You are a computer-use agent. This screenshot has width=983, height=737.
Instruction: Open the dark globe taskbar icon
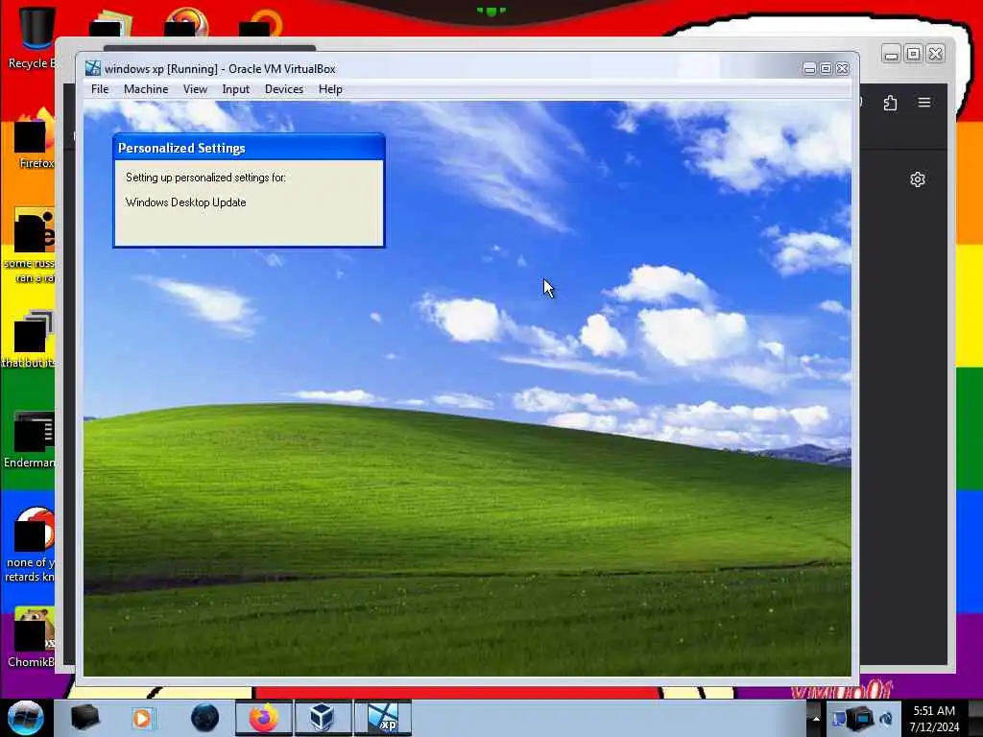click(205, 718)
